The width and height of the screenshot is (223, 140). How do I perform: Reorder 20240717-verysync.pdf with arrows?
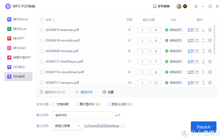click(203, 83)
